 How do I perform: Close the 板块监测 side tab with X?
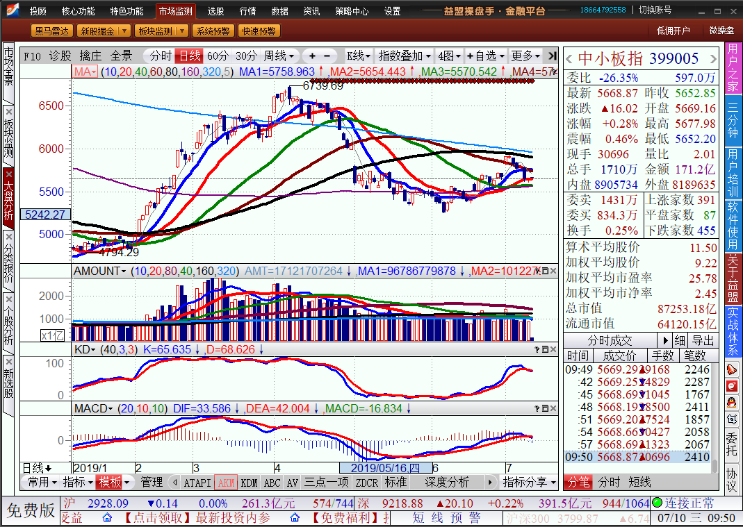point(8,111)
